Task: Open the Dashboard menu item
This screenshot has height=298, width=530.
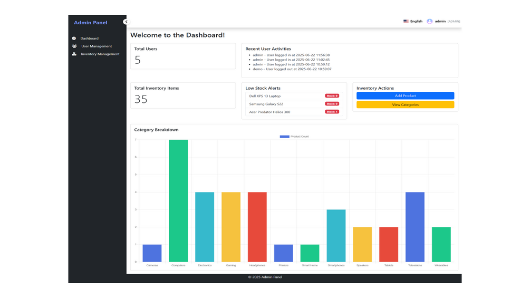Action: [89, 38]
